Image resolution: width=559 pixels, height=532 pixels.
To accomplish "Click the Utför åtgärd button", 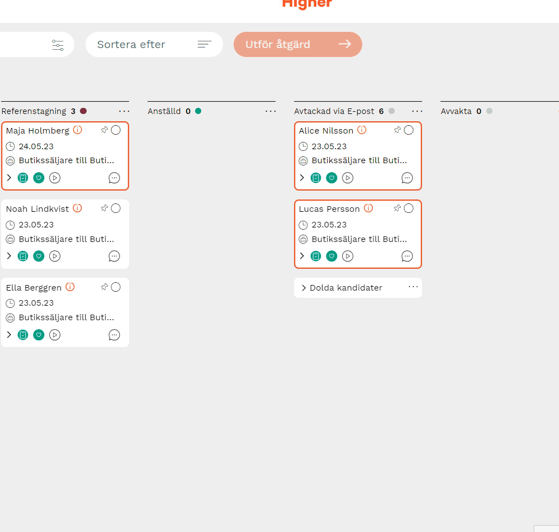I will pyautogui.click(x=297, y=45).
